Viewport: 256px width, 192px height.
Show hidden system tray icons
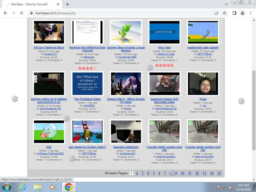pyautogui.click(x=212, y=187)
